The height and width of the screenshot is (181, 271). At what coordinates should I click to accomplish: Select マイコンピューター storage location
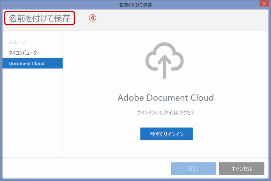pyautogui.click(x=24, y=53)
